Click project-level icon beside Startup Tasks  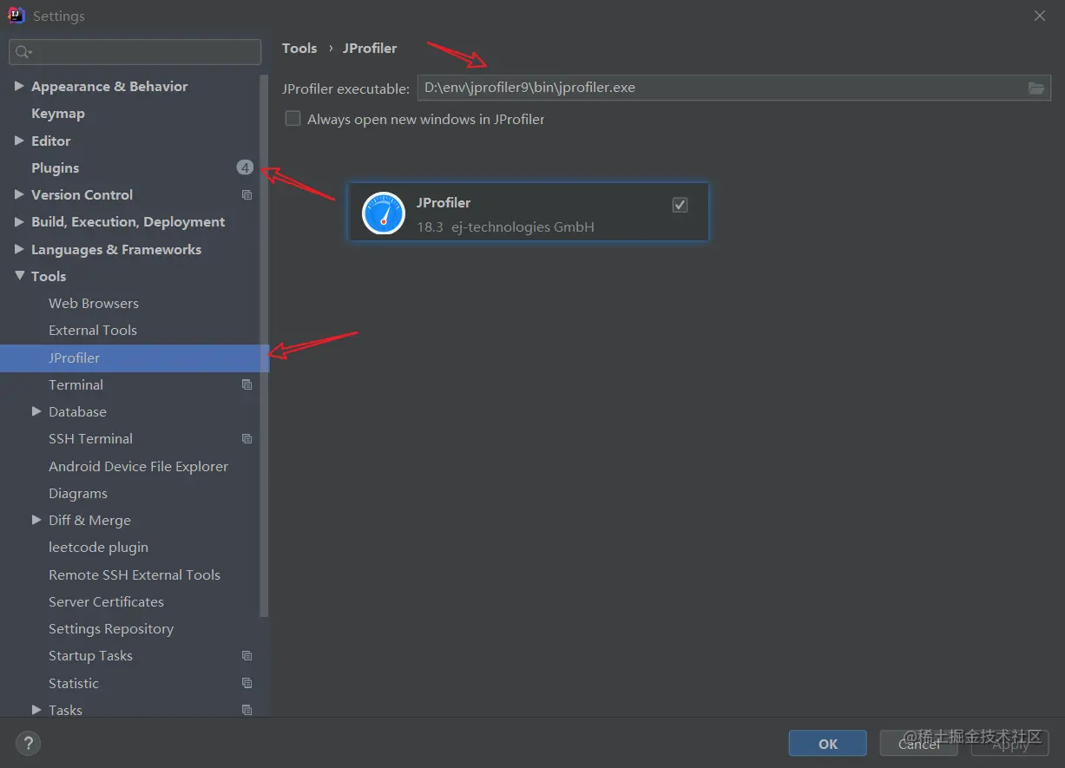click(x=247, y=656)
